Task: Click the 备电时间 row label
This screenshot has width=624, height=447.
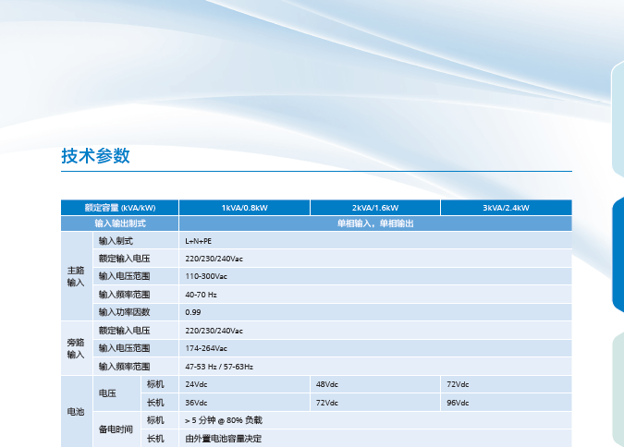Action: [x=116, y=429]
